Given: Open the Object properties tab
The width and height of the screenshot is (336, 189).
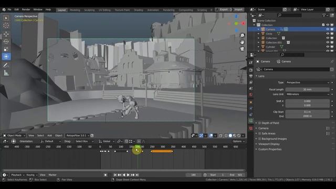Looking at the screenshot, I should click(251, 102).
